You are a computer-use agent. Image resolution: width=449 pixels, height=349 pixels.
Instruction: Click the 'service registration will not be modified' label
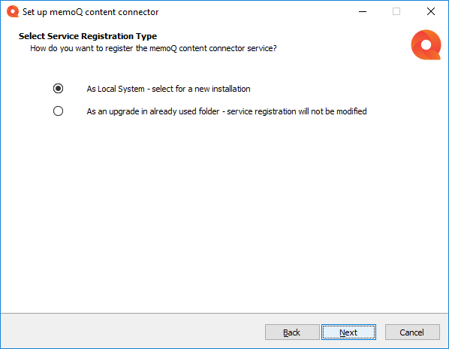297,111
